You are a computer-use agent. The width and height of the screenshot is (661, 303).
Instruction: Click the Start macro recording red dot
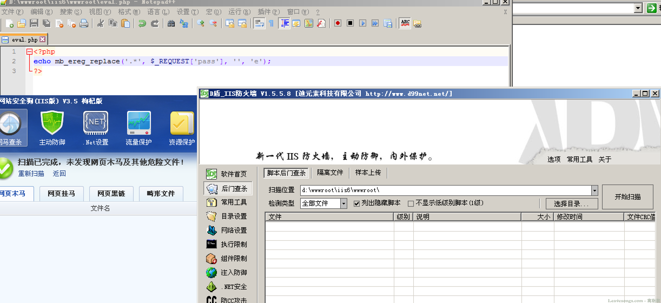[x=338, y=23]
